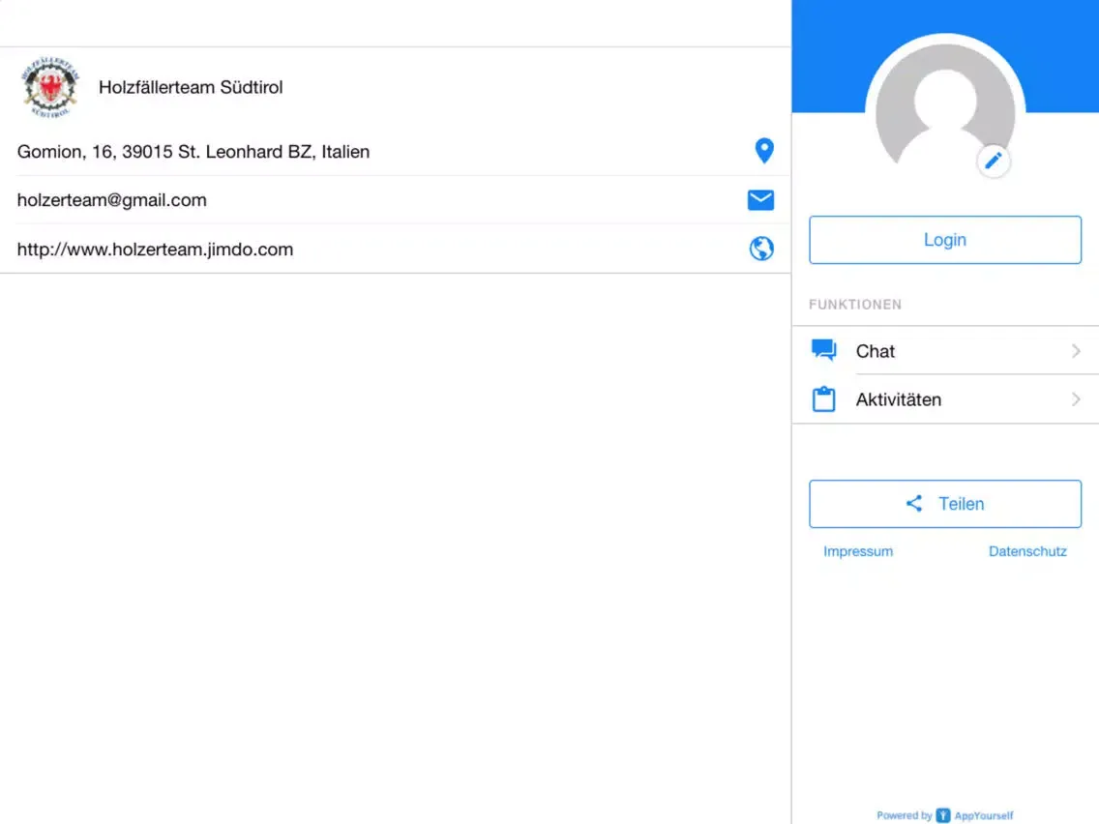The image size is (1099, 824).
Task: Click the AppYourself logo icon
Action: pos(943,815)
